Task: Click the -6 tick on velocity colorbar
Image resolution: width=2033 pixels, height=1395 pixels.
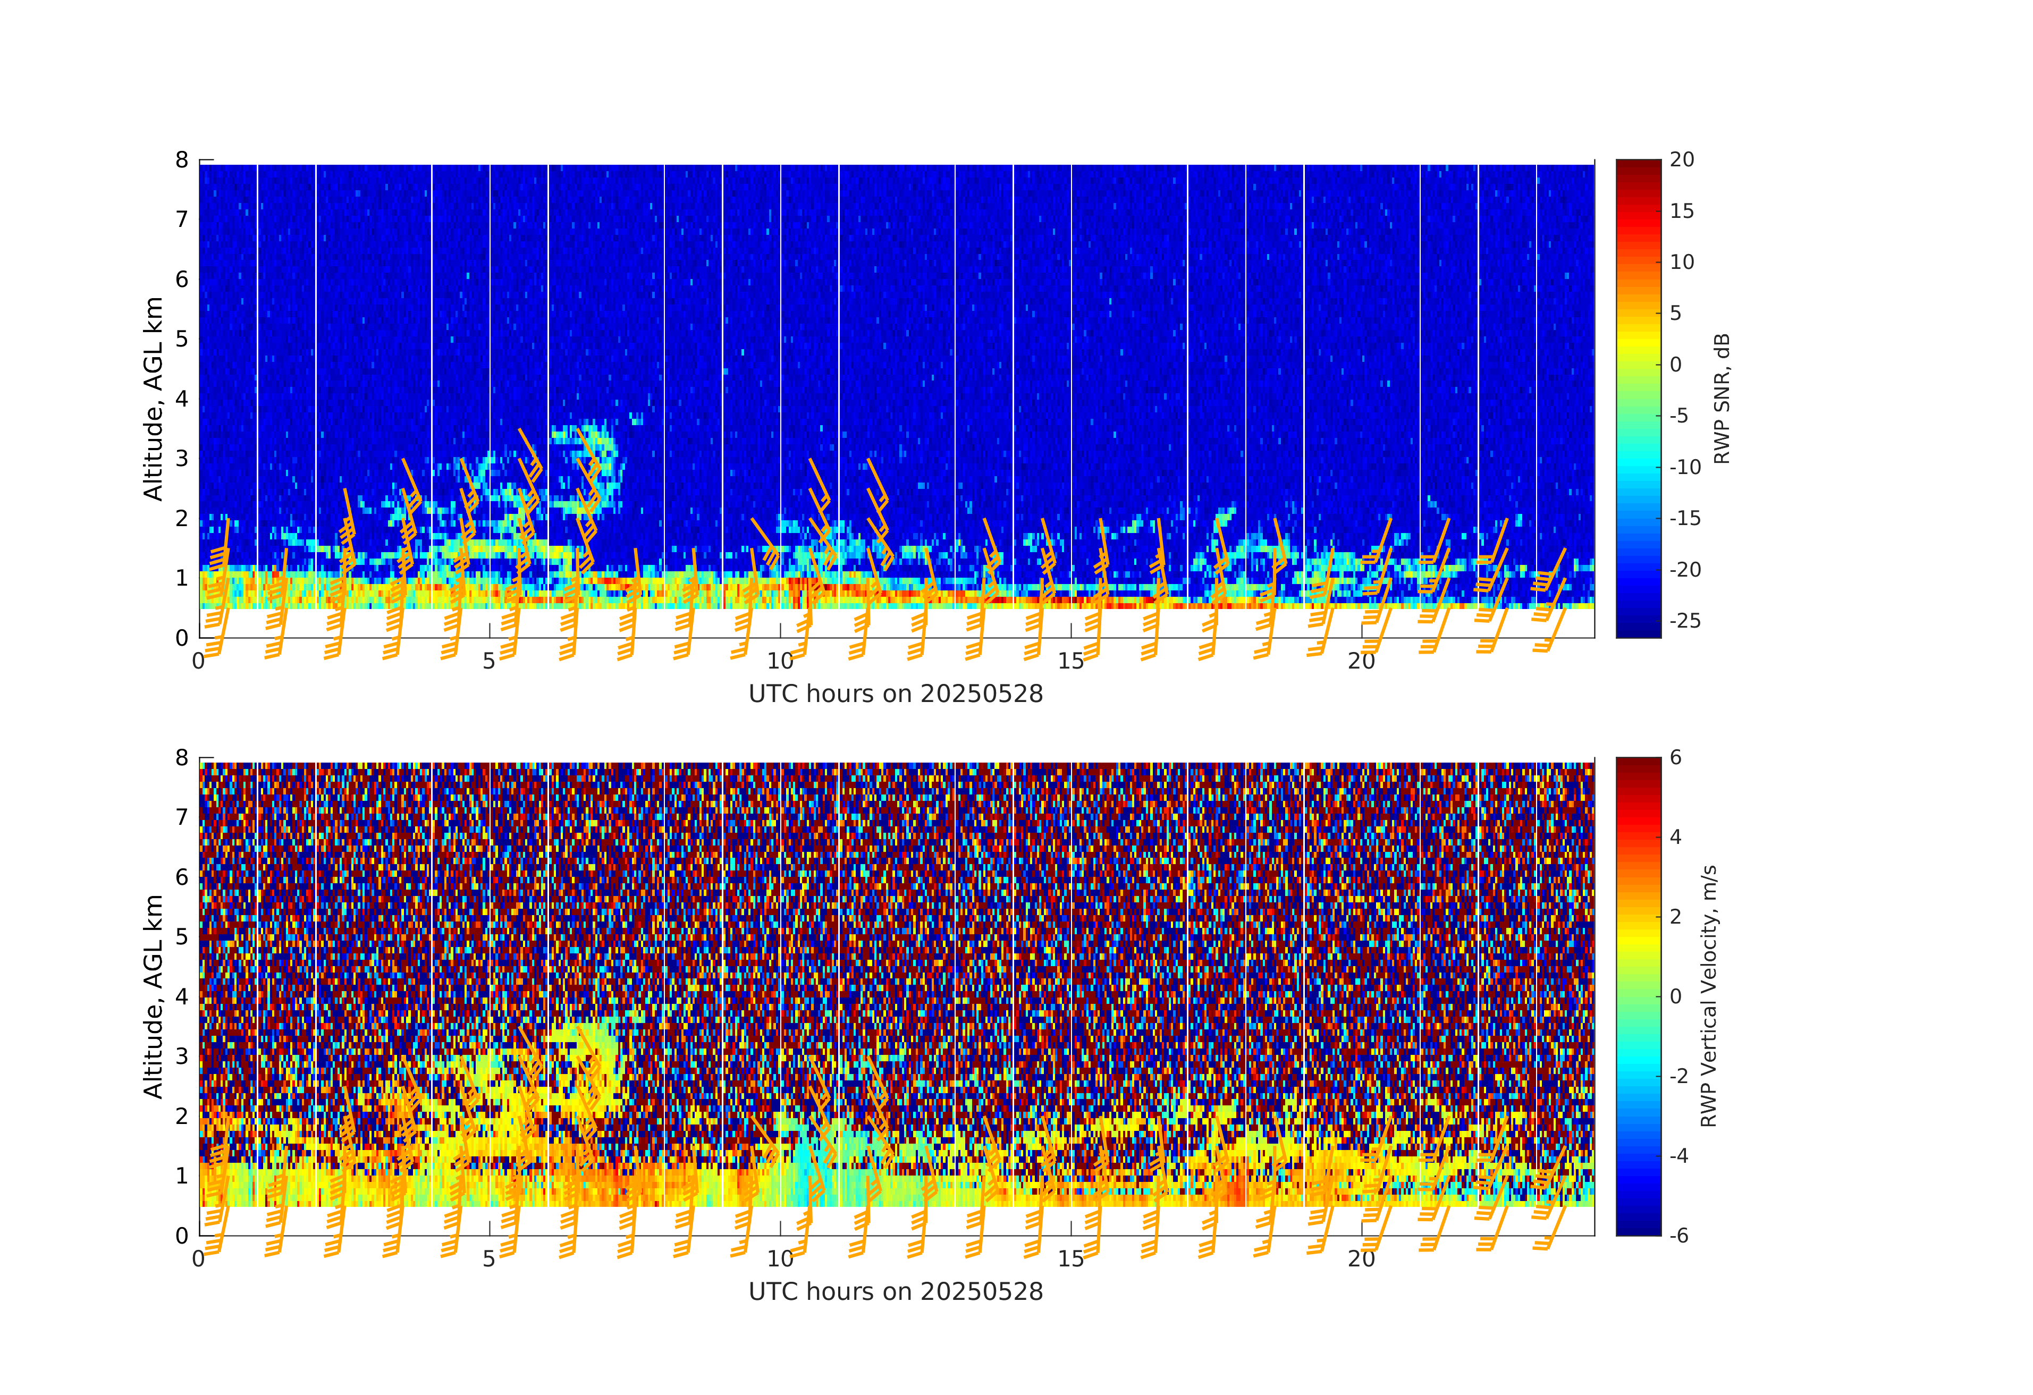Action: pyautogui.click(x=1678, y=1235)
